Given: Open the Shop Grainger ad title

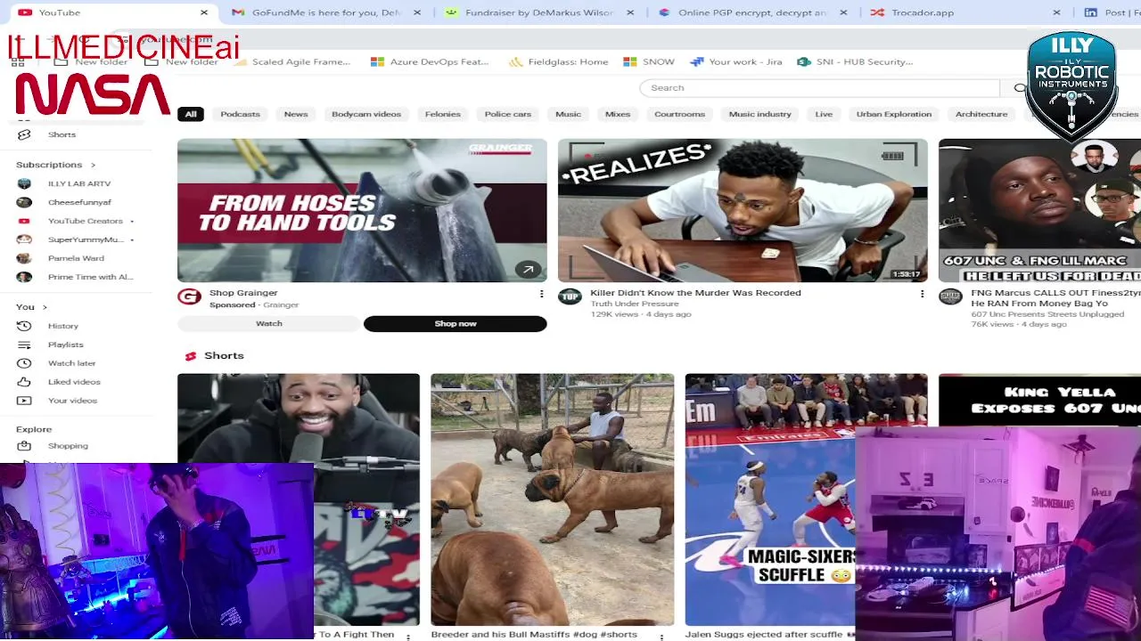Looking at the screenshot, I should click(x=243, y=293).
